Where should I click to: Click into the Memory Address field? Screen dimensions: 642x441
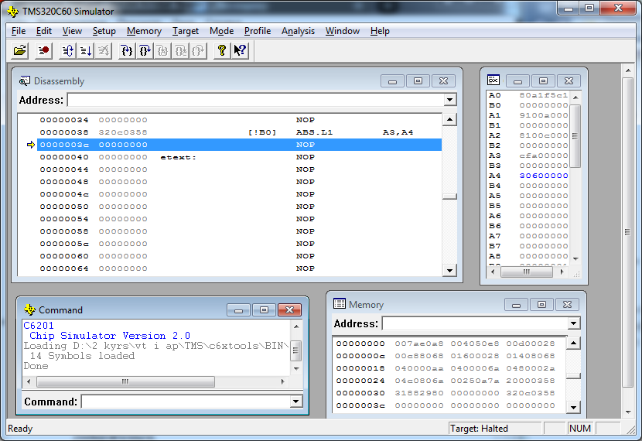[x=475, y=323]
